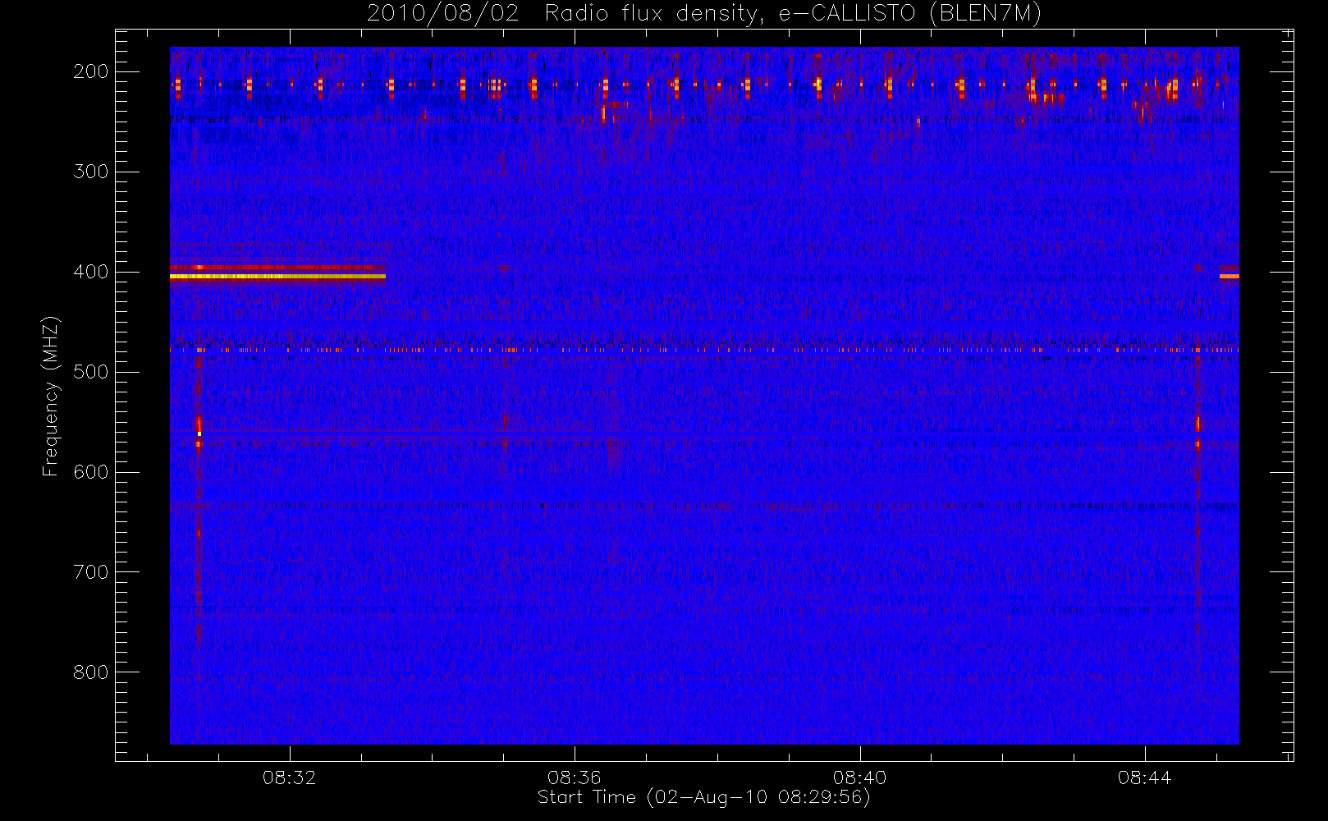1328x821 pixels.
Task: Select the 700 frequency tick label
Action: tap(91, 572)
